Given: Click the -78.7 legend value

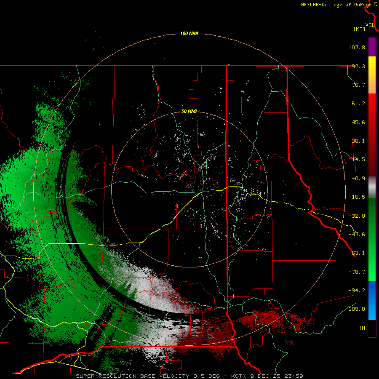Looking at the screenshot, I should pyautogui.click(x=357, y=272).
